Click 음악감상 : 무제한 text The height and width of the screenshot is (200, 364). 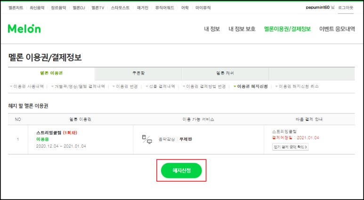tap(175, 139)
